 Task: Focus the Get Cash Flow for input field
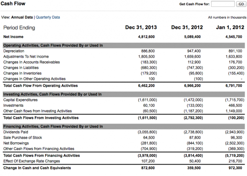(223, 4)
